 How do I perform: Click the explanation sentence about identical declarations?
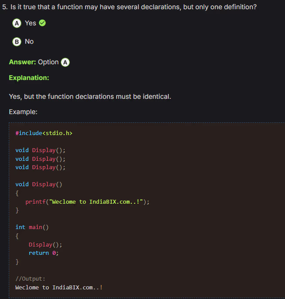pyautogui.click(x=90, y=96)
